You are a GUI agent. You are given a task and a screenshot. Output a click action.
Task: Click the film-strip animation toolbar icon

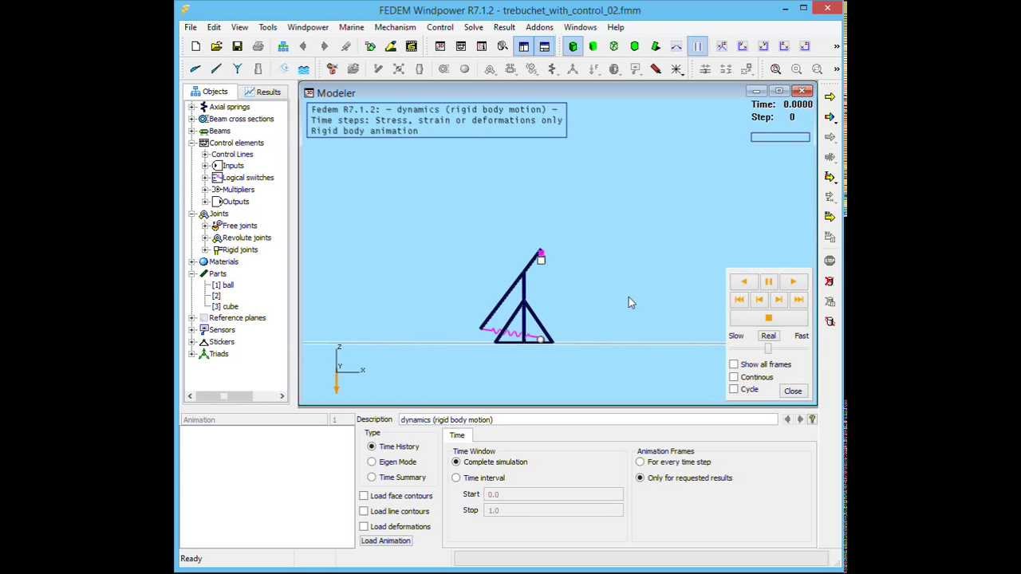(412, 46)
